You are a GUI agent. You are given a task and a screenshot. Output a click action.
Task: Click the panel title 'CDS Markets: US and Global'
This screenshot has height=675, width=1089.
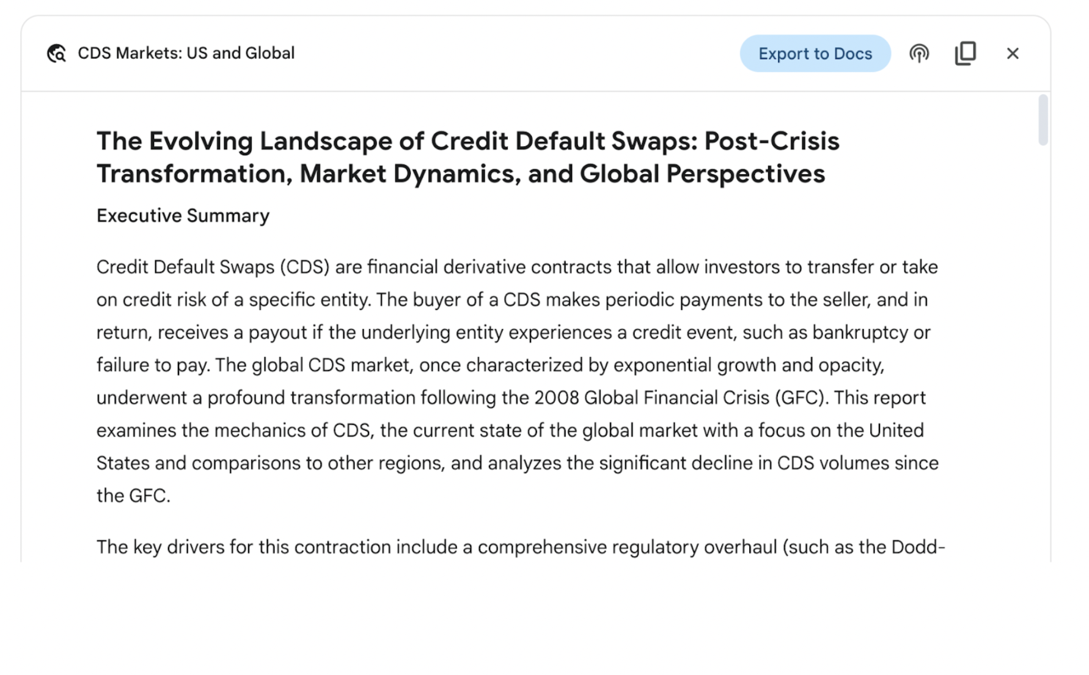pos(186,53)
